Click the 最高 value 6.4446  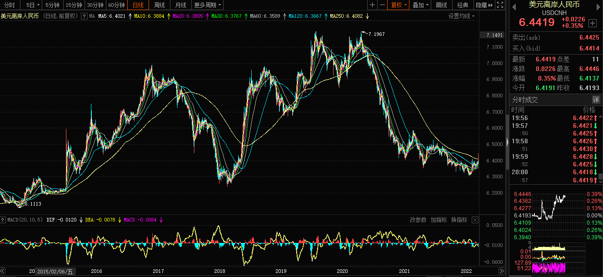589,69
